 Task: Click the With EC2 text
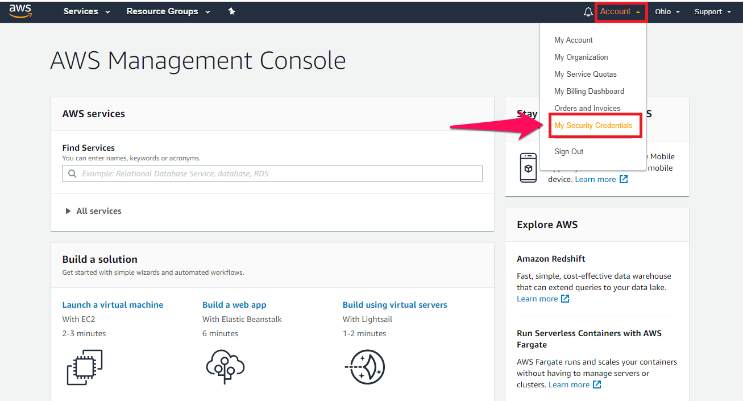[79, 319]
